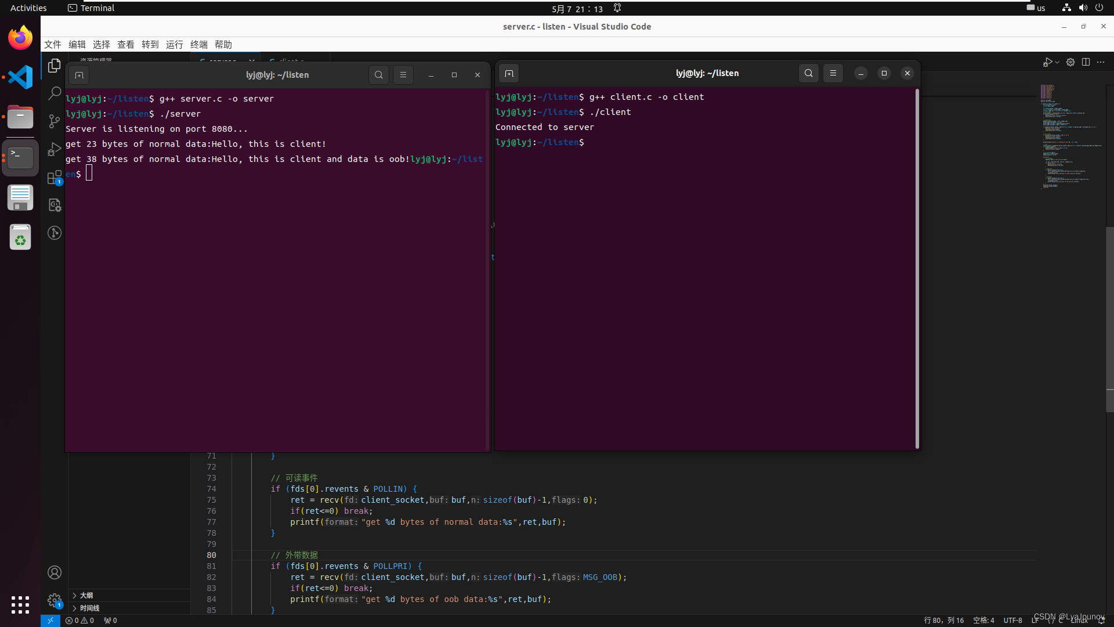Open the 运行 menu
This screenshot has height=627, width=1114.
tap(175, 45)
